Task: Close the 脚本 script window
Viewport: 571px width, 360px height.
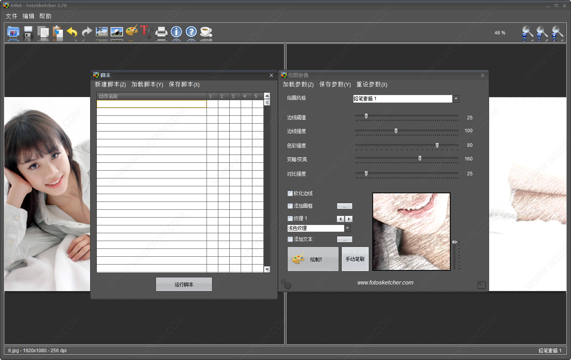Action: click(271, 75)
